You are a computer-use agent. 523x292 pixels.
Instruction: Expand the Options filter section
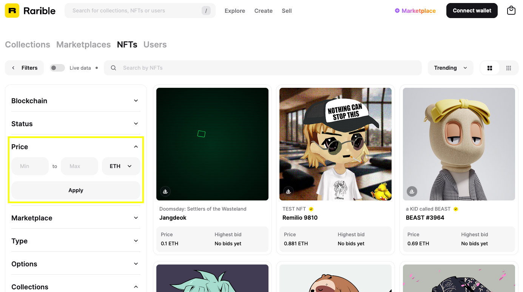(x=76, y=264)
